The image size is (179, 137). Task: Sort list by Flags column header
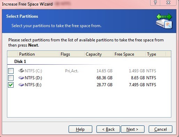pyautogui.click(x=72, y=54)
